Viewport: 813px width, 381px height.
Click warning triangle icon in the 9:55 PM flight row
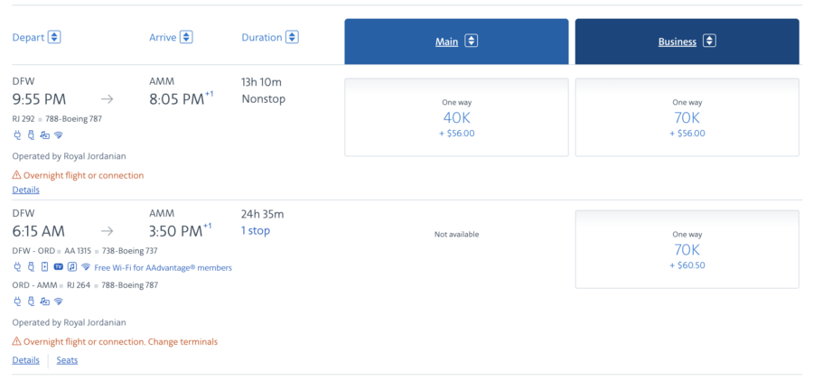pos(16,175)
